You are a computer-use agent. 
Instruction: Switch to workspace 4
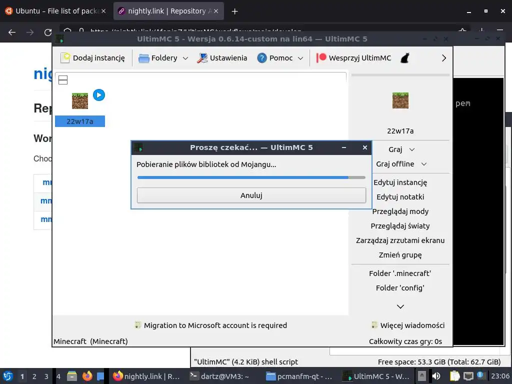pyautogui.click(x=58, y=376)
